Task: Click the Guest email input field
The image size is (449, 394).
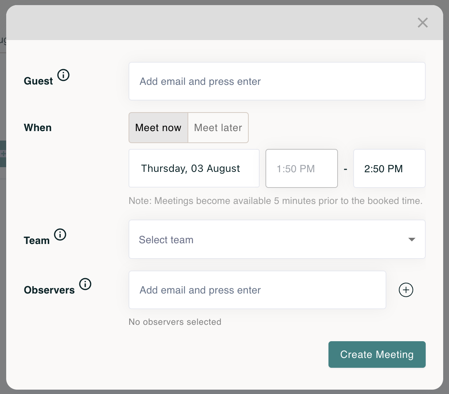Action: 277,81
